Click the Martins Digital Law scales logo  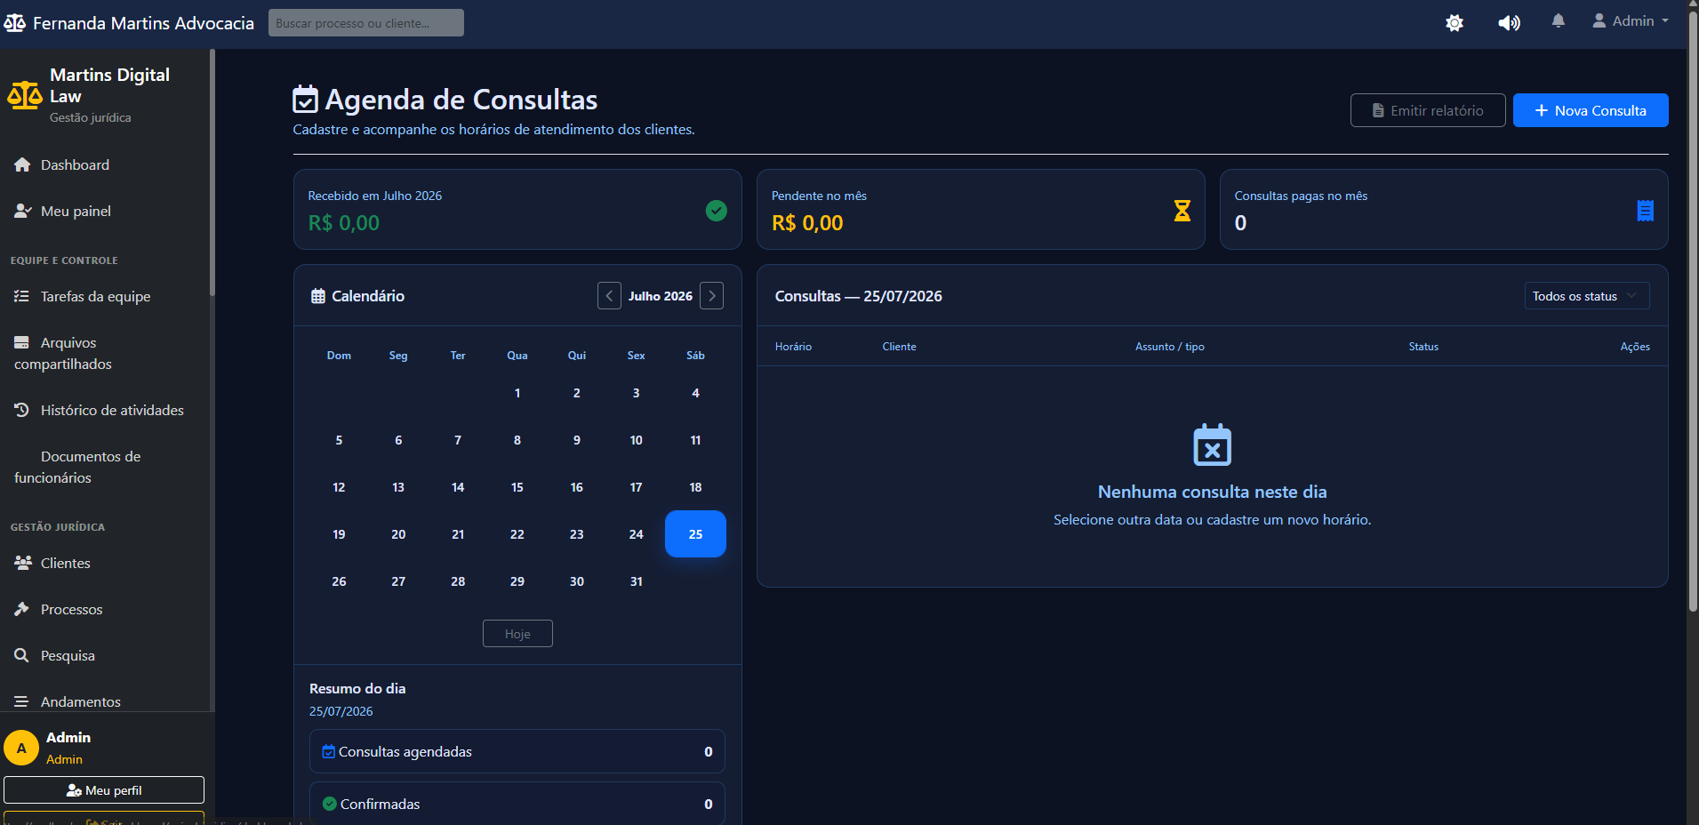tap(25, 95)
